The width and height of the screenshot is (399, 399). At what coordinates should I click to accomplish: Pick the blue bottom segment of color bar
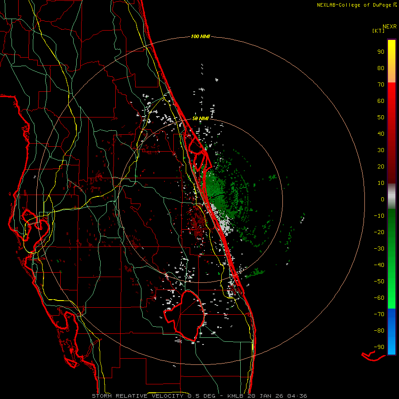pyautogui.click(x=391, y=332)
